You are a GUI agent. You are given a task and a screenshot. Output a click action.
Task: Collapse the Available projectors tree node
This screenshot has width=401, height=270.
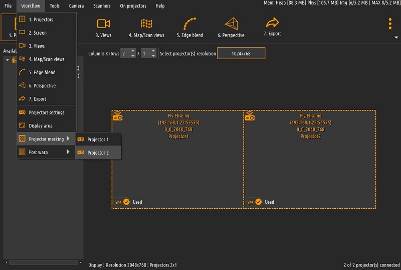pyautogui.click(x=8, y=60)
